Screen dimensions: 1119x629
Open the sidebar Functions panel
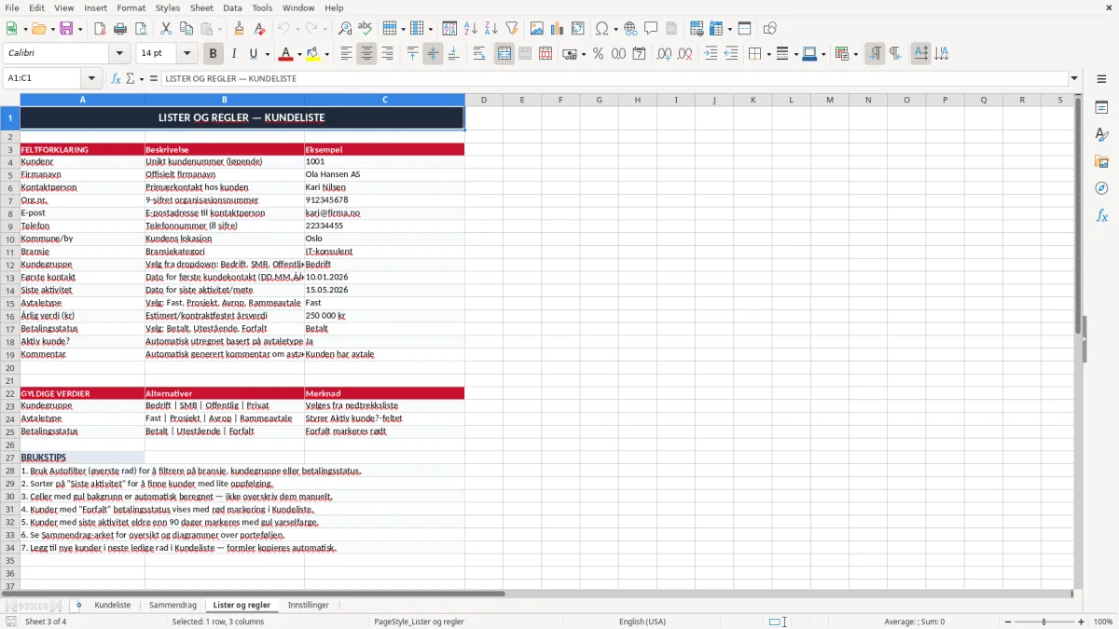pyautogui.click(x=1101, y=216)
